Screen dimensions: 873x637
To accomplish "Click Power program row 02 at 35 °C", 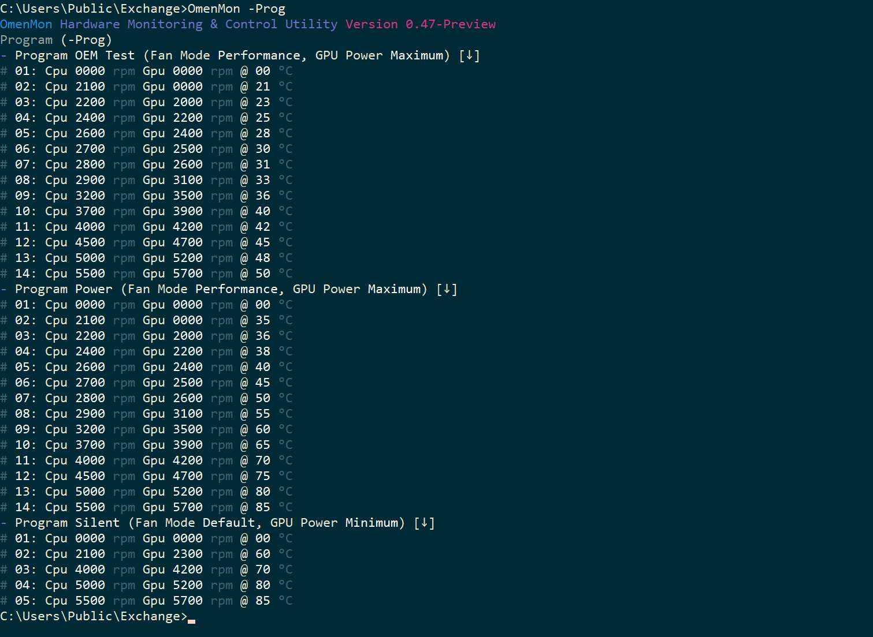I will pyautogui.click(x=146, y=320).
